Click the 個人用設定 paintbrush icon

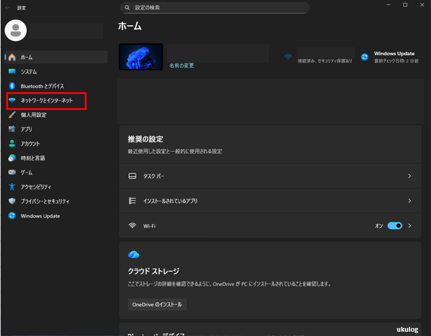12,115
